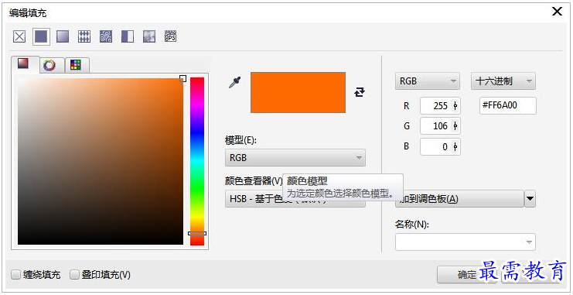Open the RGB color components dropdown
Image resolution: width=573 pixels, height=295 pixels.
pyautogui.click(x=427, y=81)
